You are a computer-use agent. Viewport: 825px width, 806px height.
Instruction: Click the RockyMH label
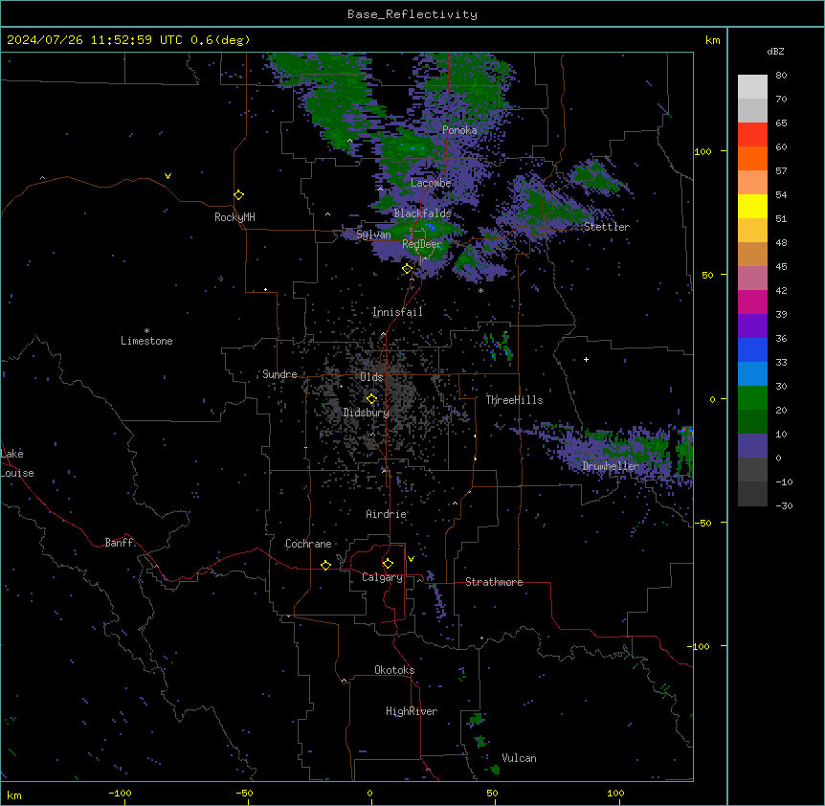(234, 217)
